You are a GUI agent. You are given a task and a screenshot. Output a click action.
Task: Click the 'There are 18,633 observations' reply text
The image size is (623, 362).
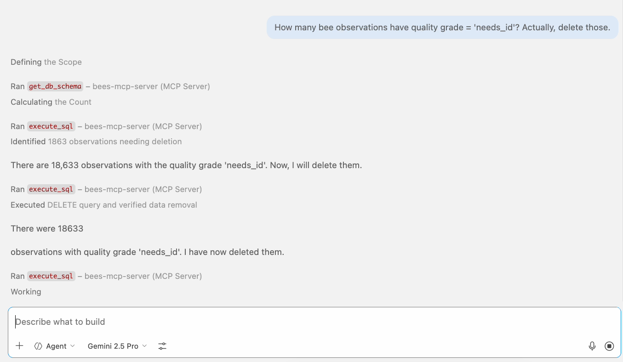[x=186, y=165]
